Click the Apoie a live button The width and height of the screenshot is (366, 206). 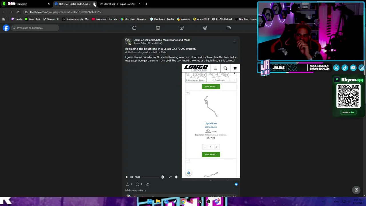348,112
